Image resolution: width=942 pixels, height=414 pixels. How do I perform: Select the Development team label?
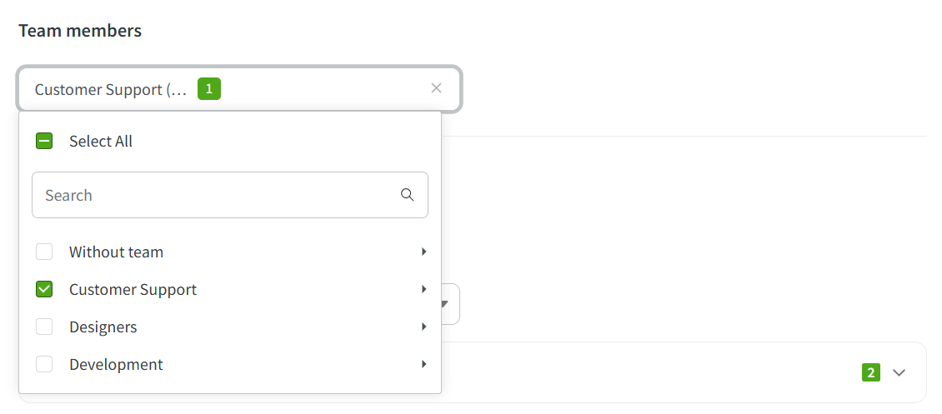[116, 365]
